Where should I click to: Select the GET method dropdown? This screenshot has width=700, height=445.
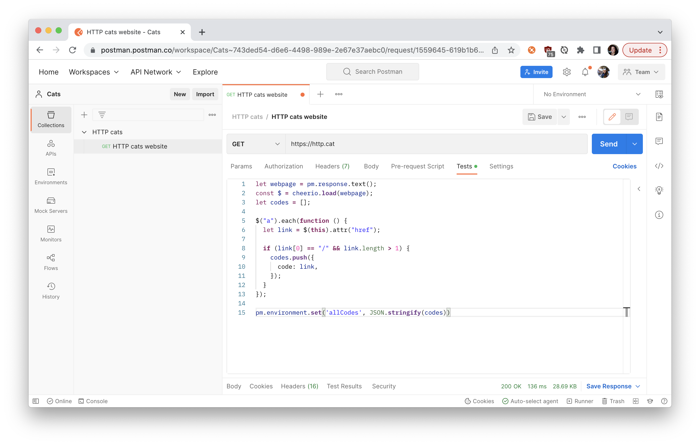[256, 143]
